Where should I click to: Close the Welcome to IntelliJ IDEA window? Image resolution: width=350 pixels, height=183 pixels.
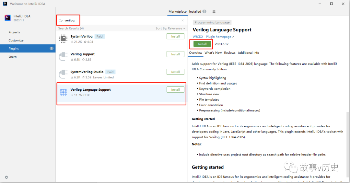point(343,4)
